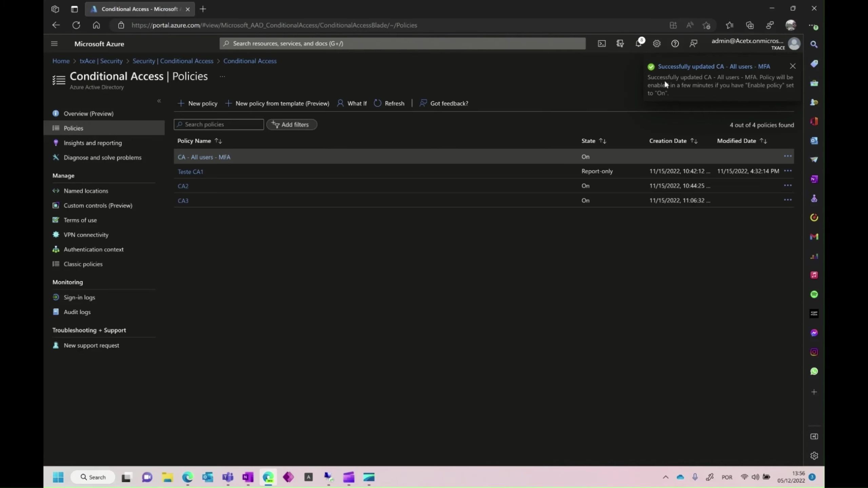The width and height of the screenshot is (868, 488).
Task: Open the browser home button
Action: [96, 25]
